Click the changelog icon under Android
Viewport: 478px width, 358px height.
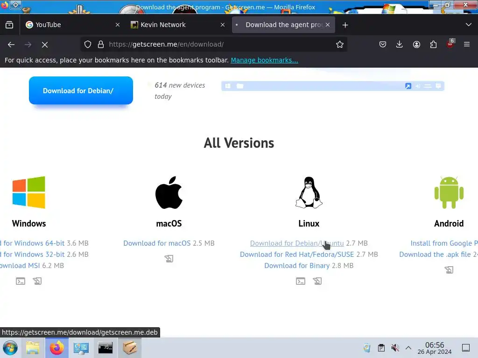pyautogui.click(x=449, y=270)
